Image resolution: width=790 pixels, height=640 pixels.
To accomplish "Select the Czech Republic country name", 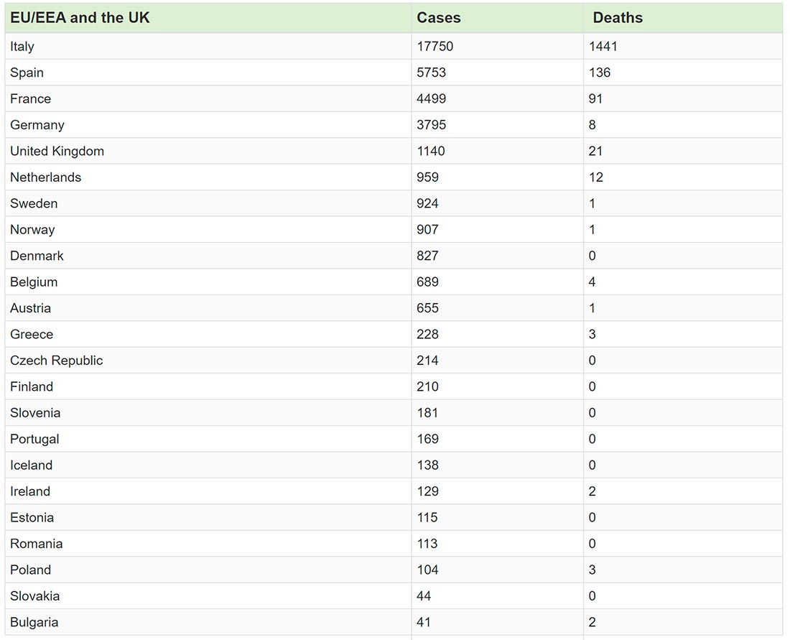I will [56, 360].
